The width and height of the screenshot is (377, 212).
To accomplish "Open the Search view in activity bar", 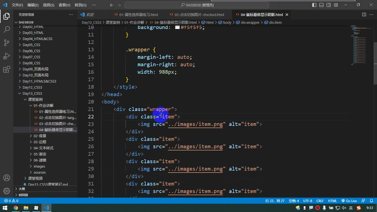I will [7, 29].
